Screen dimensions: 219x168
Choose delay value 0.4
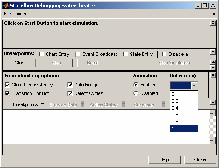click(x=184, y=108)
